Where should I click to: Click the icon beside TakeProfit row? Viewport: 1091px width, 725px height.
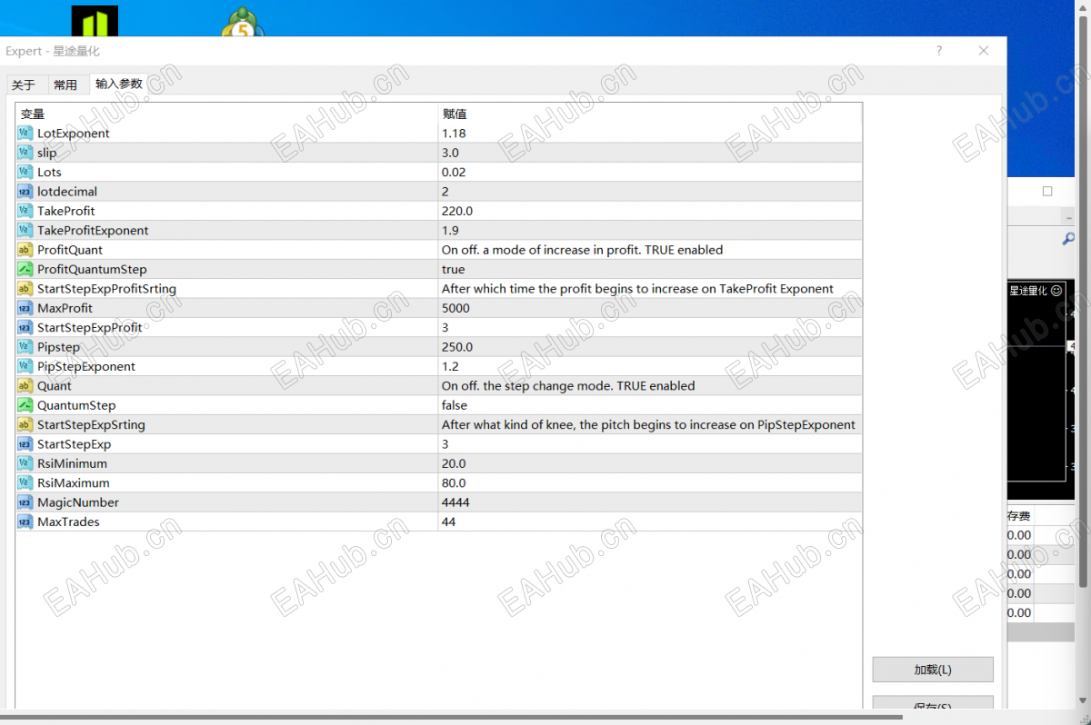point(25,211)
